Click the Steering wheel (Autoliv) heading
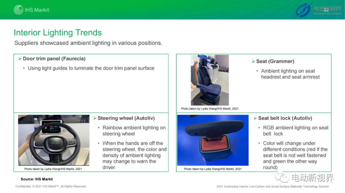345x193 pixels. click(126, 118)
